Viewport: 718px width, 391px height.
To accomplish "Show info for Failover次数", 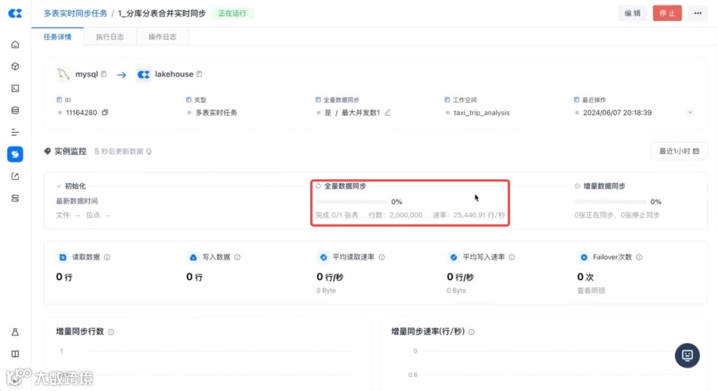I will (x=640, y=258).
